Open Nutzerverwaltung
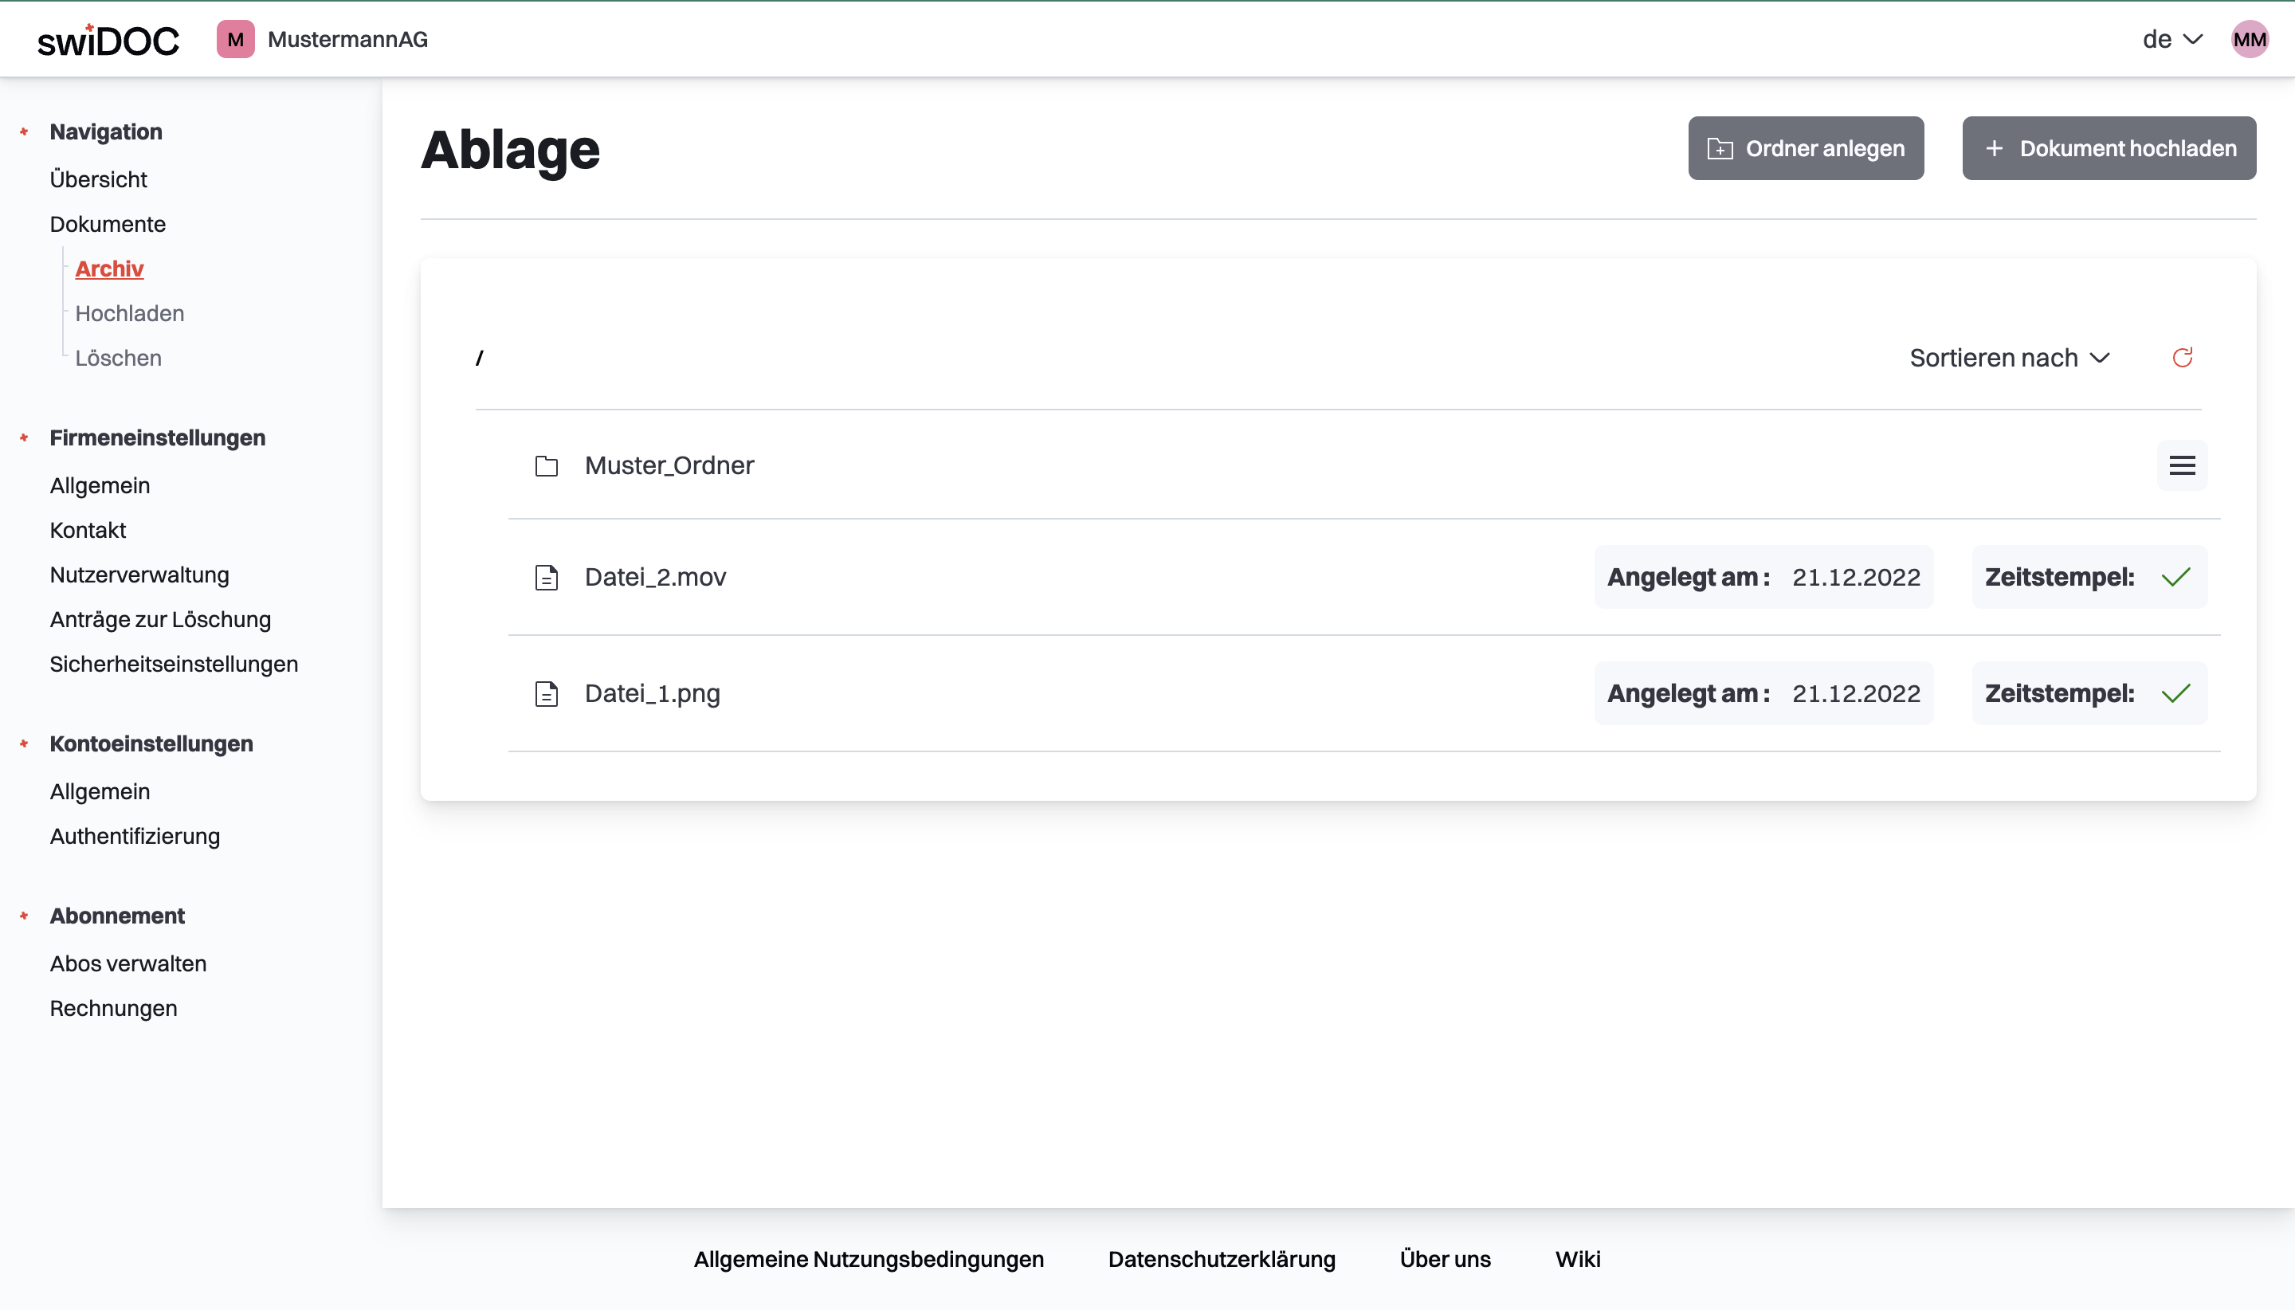The image size is (2295, 1310). pyautogui.click(x=139, y=575)
